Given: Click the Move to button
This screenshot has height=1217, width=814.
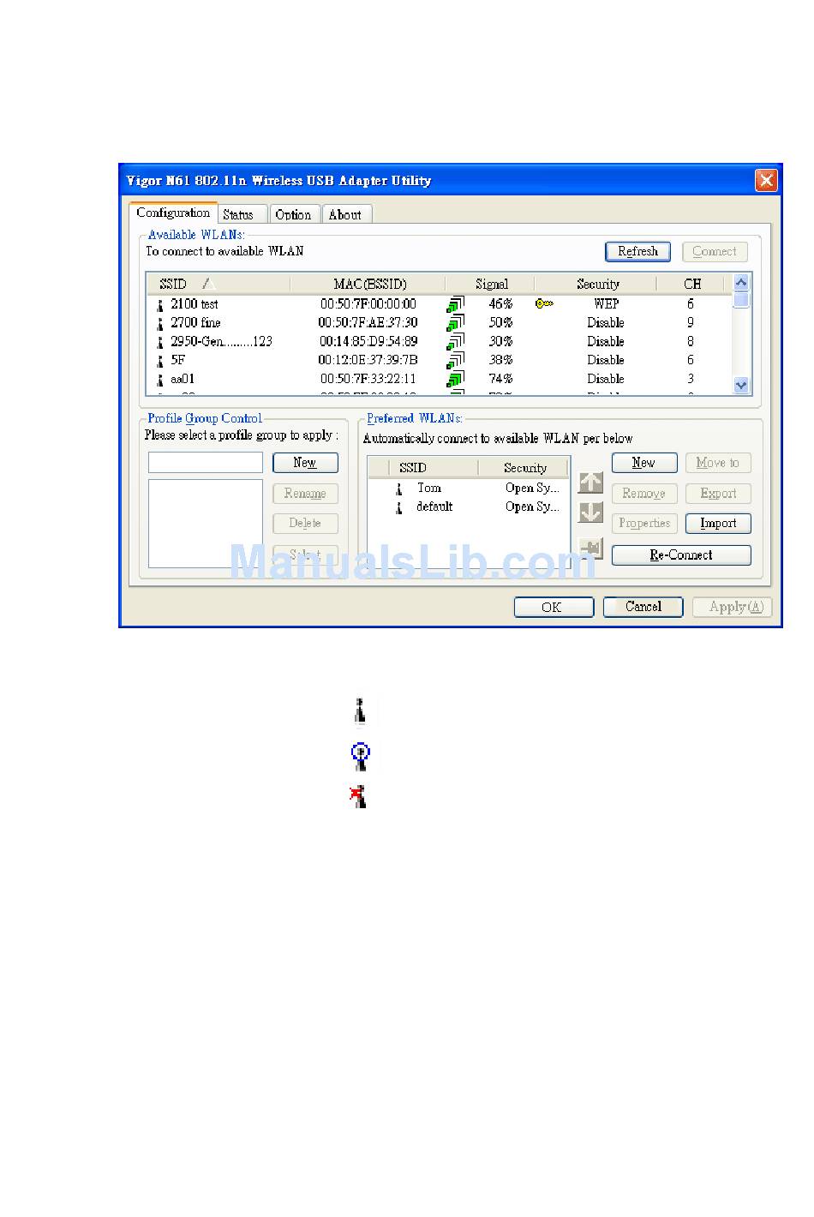Looking at the screenshot, I should (x=718, y=463).
